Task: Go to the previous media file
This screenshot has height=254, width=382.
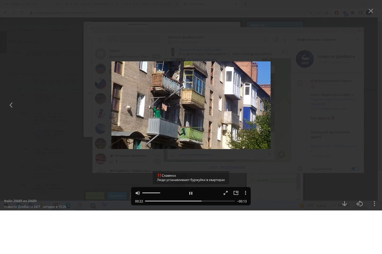Action: 11,105
